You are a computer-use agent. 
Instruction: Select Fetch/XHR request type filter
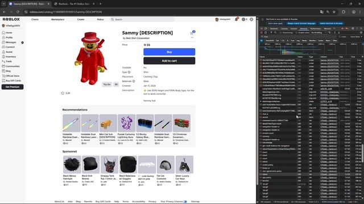270,40
